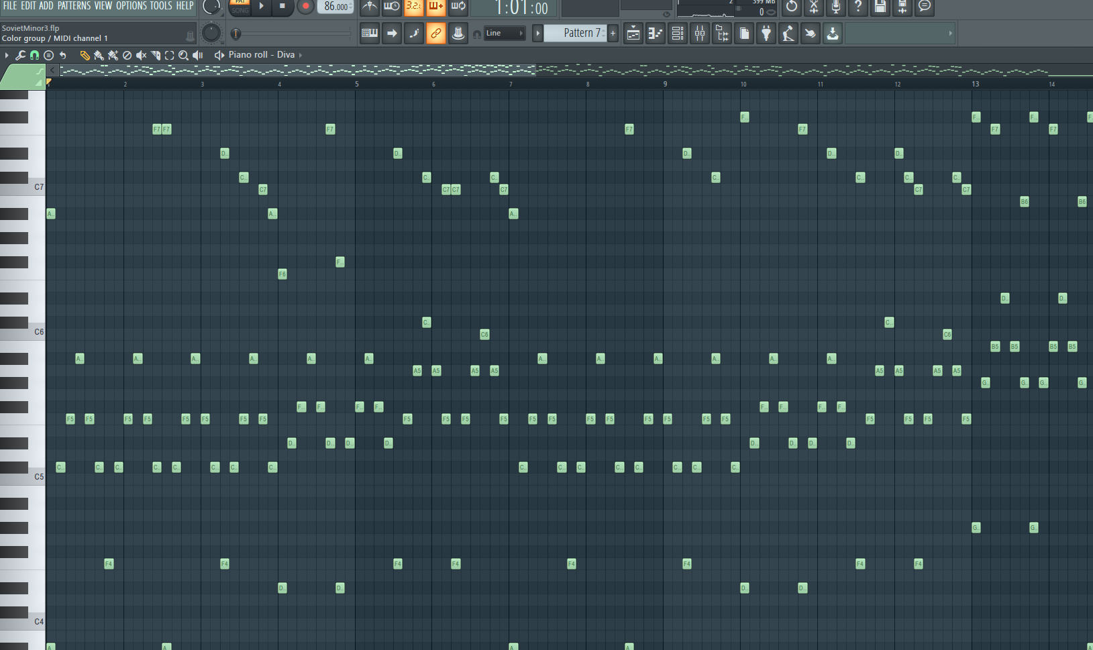Open the Piano roll window icon

655,33
